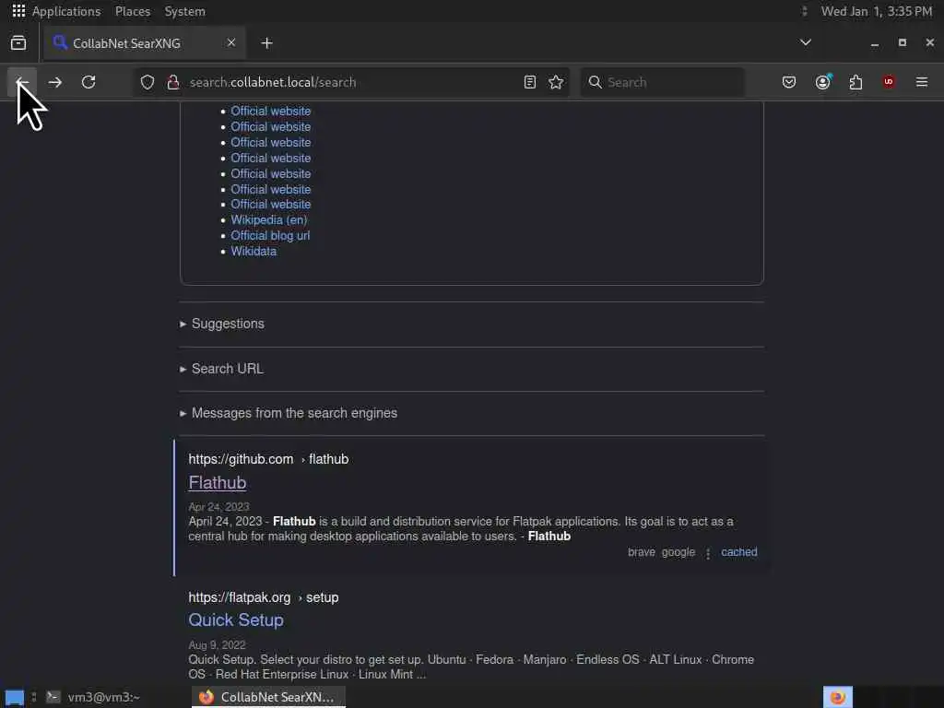Viewport: 944px width, 708px height.
Task: Open Firefox View recent browsing
Action: click(x=18, y=42)
